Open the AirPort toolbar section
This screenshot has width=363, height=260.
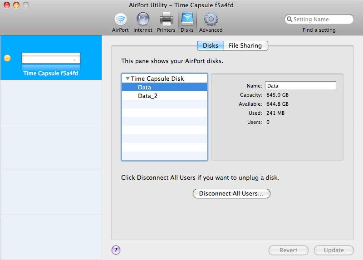[x=120, y=23]
